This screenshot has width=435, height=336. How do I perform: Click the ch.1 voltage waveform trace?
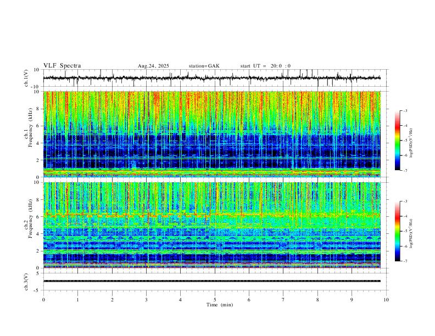(212, 78)
